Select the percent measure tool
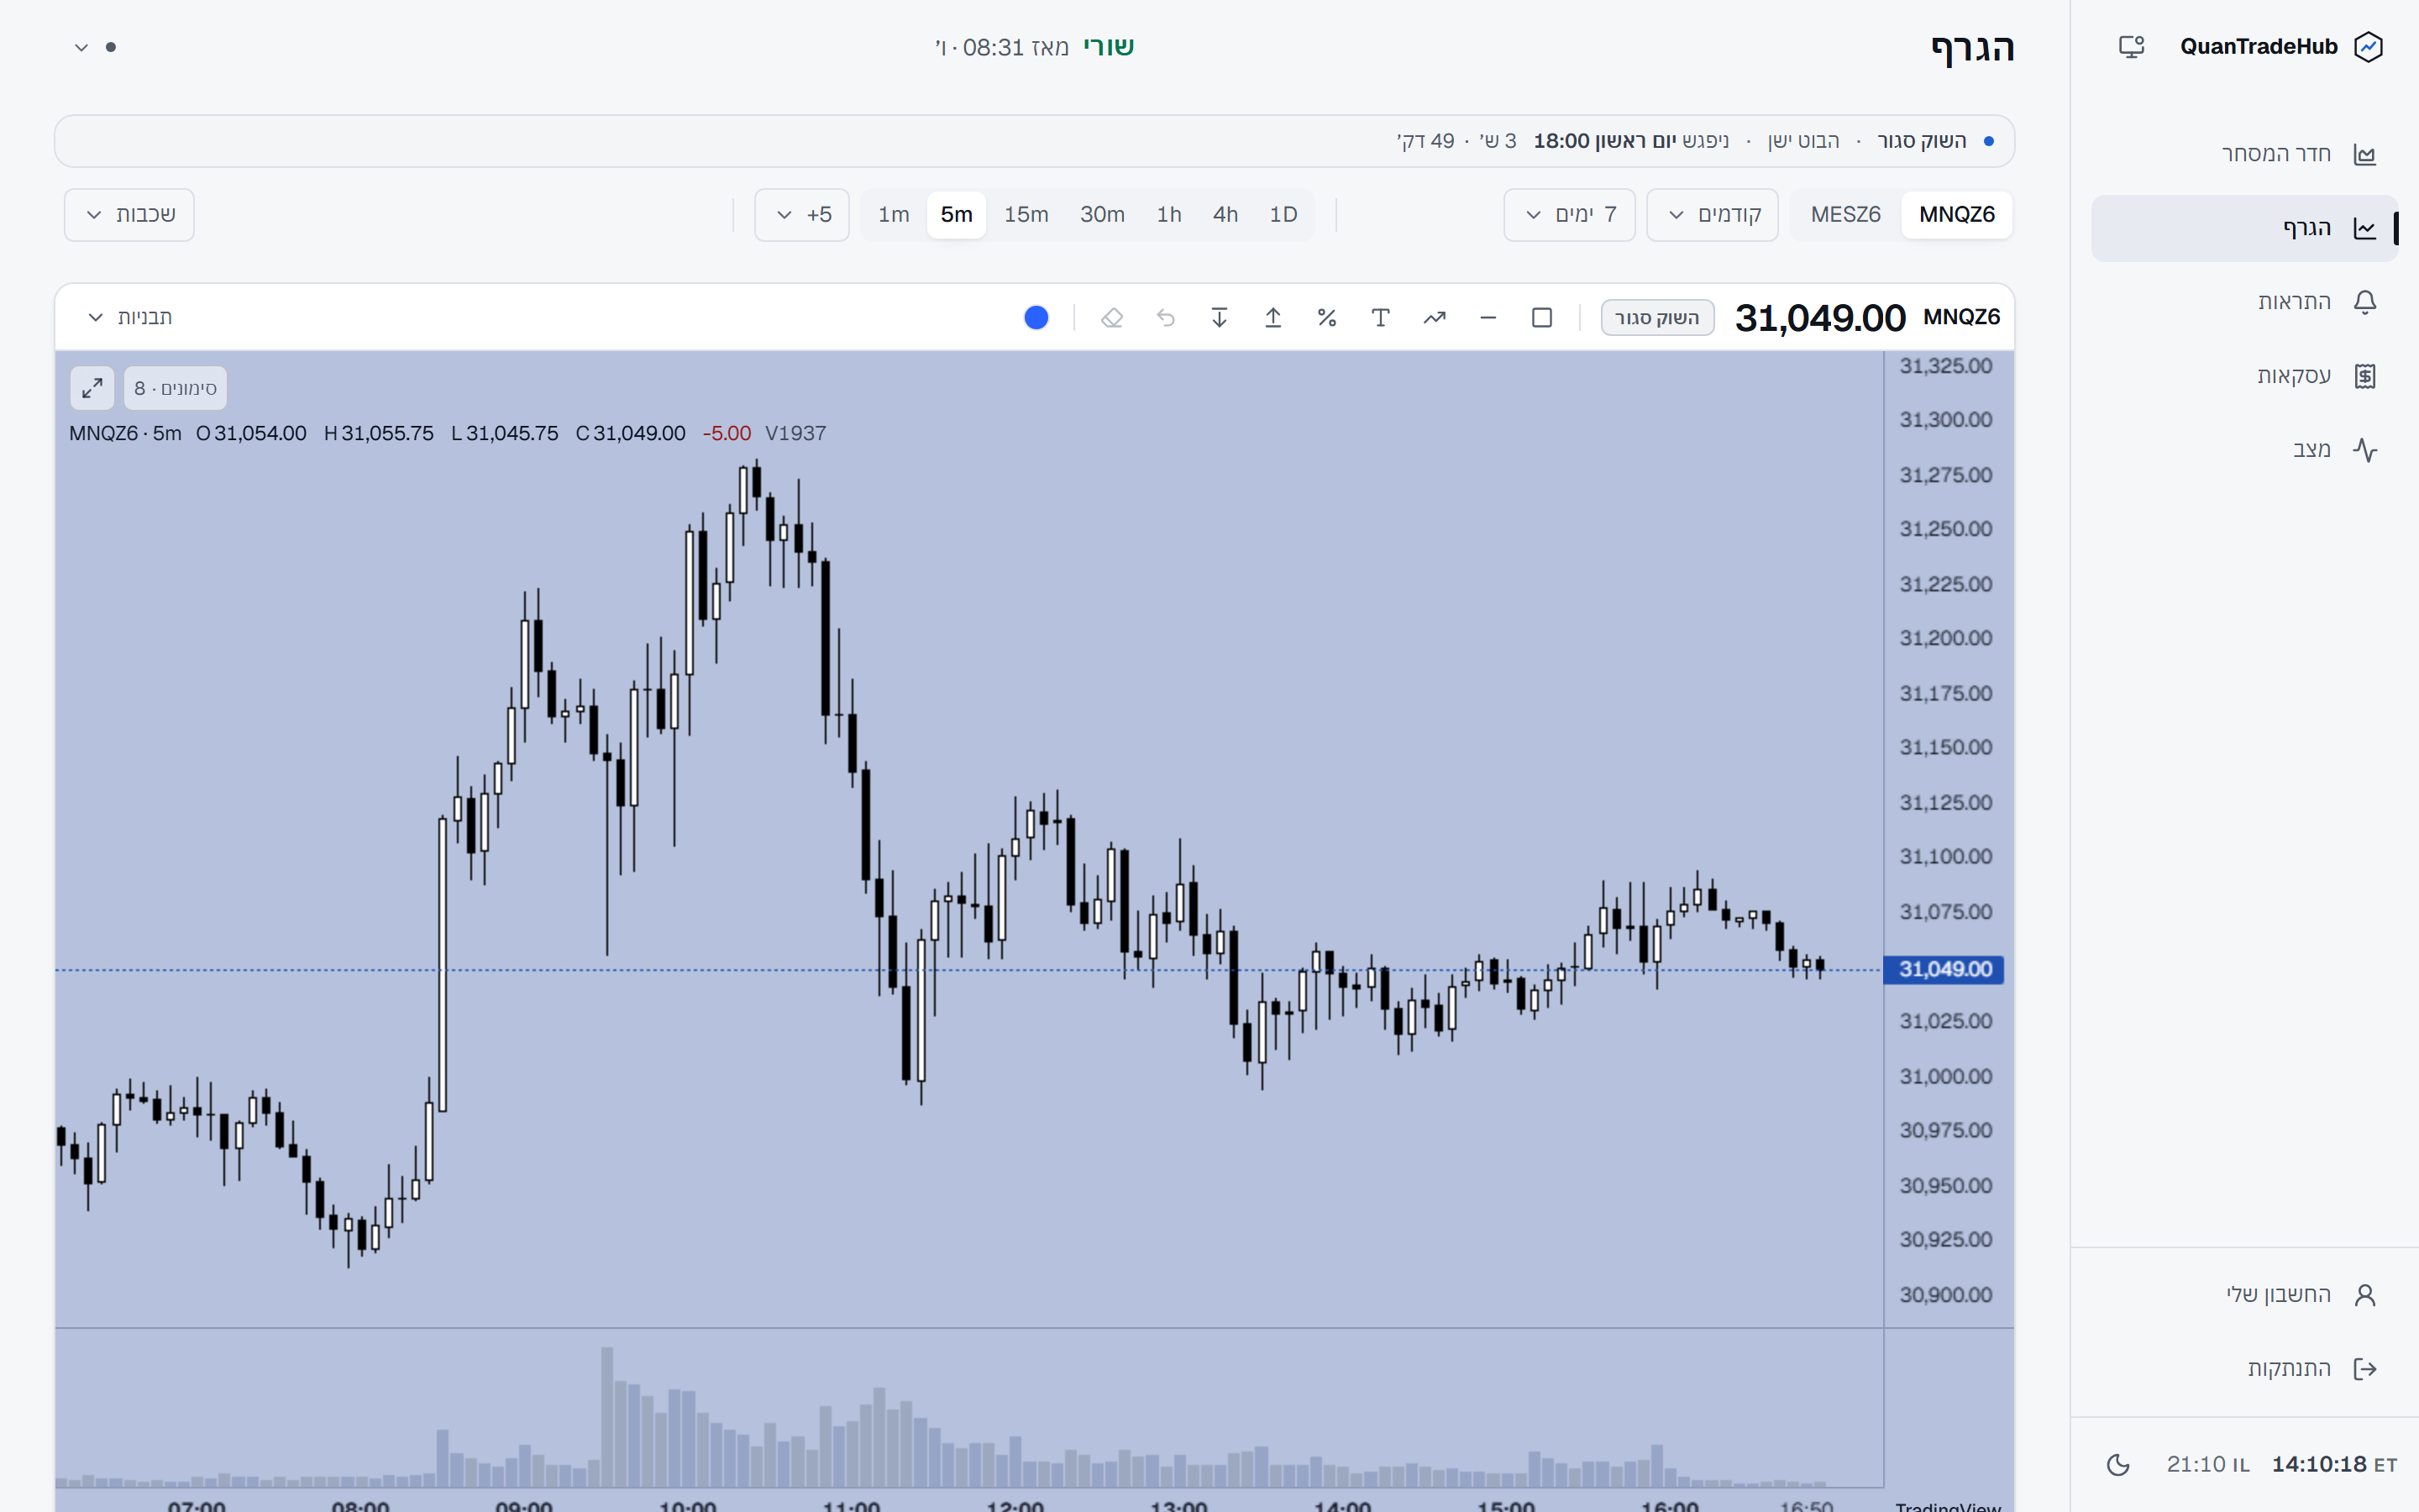The height and width of the screenshot is (1512, 2419). [x=1326, y=318]
